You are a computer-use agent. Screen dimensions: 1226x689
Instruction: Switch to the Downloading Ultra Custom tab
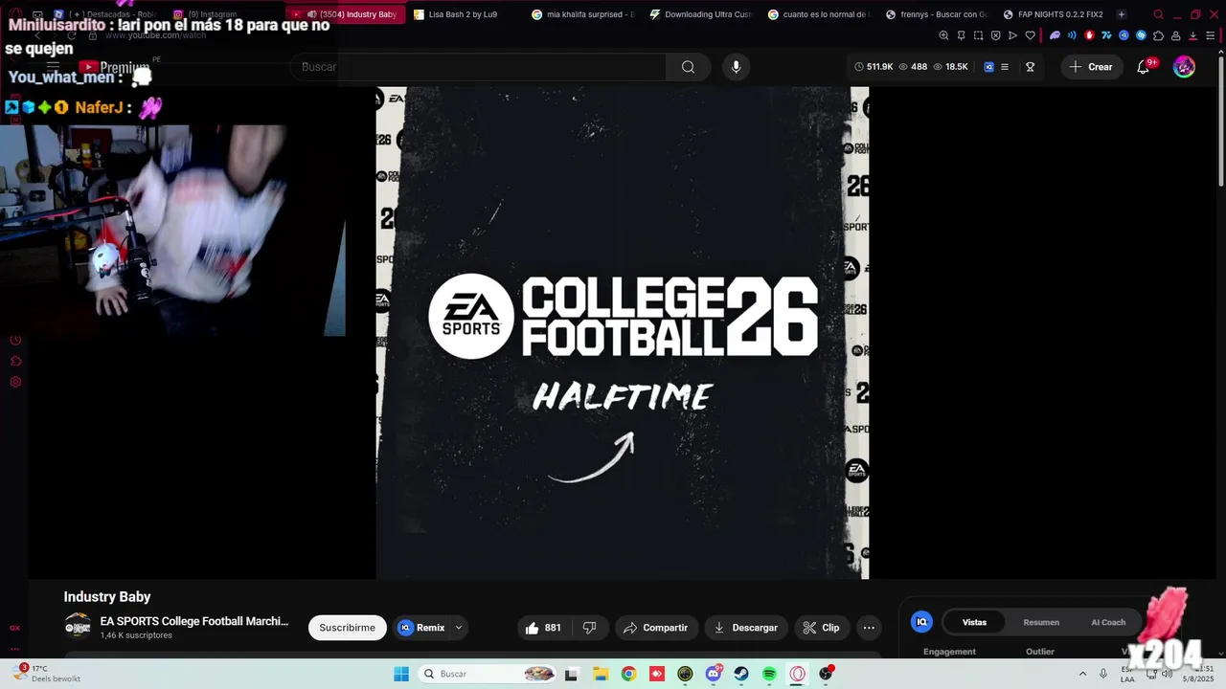point(702,14)
